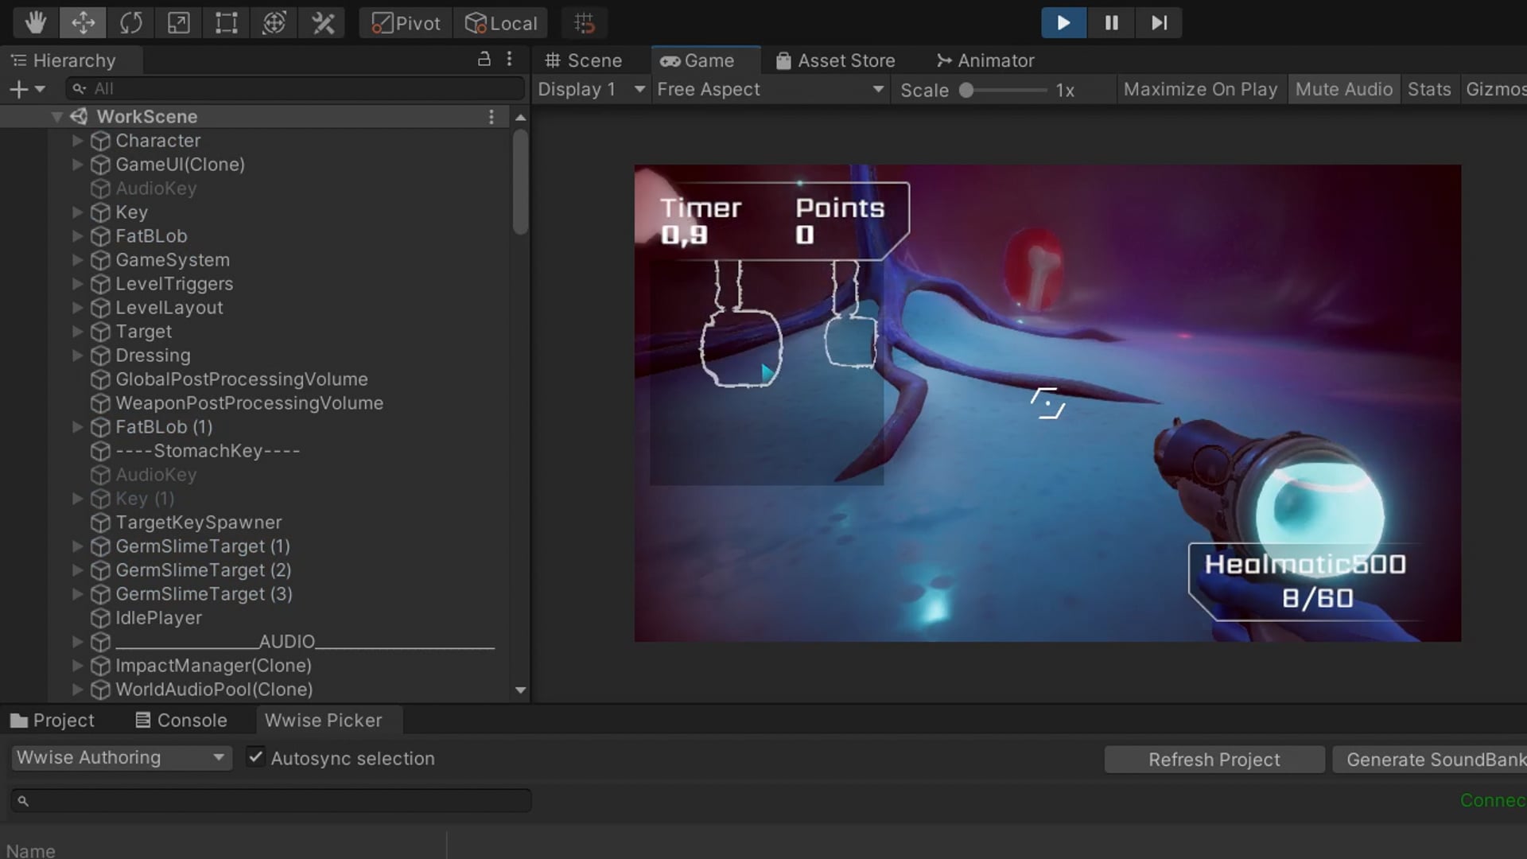
Task: Click the Hierarchy vertical scrollbar
Action: point(521,183)
